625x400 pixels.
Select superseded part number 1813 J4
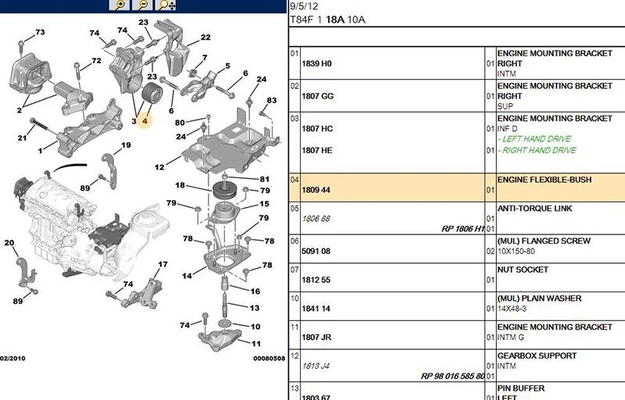point(316,366)
